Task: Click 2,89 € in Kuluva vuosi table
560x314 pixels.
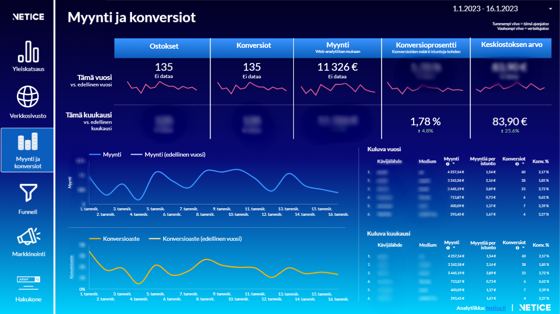Action: [x=491, y=189]
